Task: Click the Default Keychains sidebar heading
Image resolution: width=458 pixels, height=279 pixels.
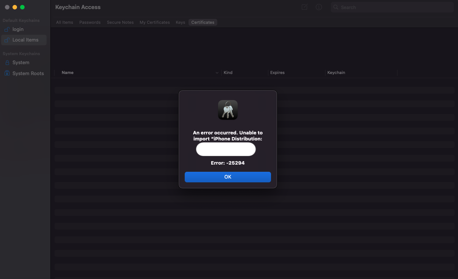Action: pos(21,20)
